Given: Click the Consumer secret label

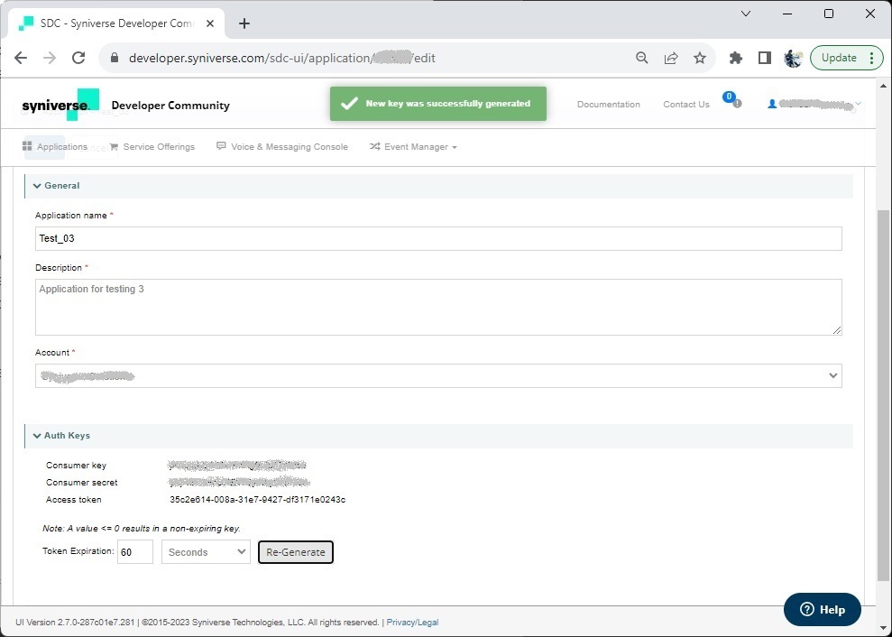Looking at the screenshot, I should (82, 483).
